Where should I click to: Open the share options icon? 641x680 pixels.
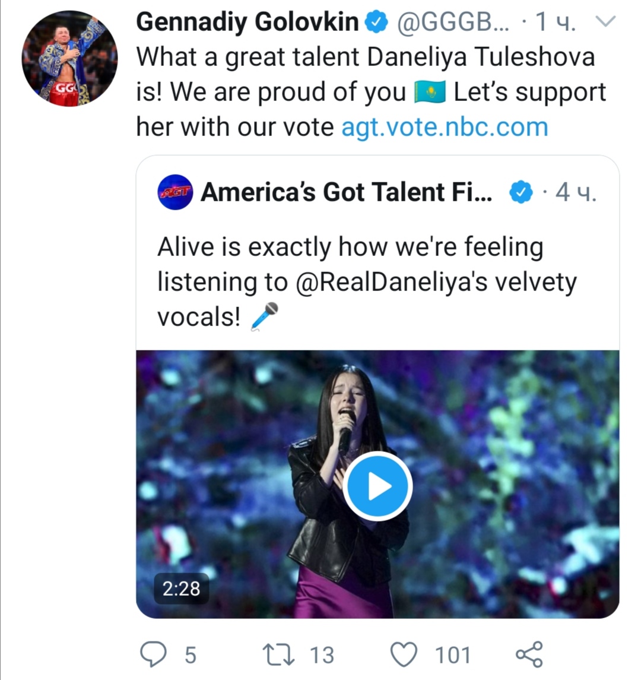tap(528, 654)
